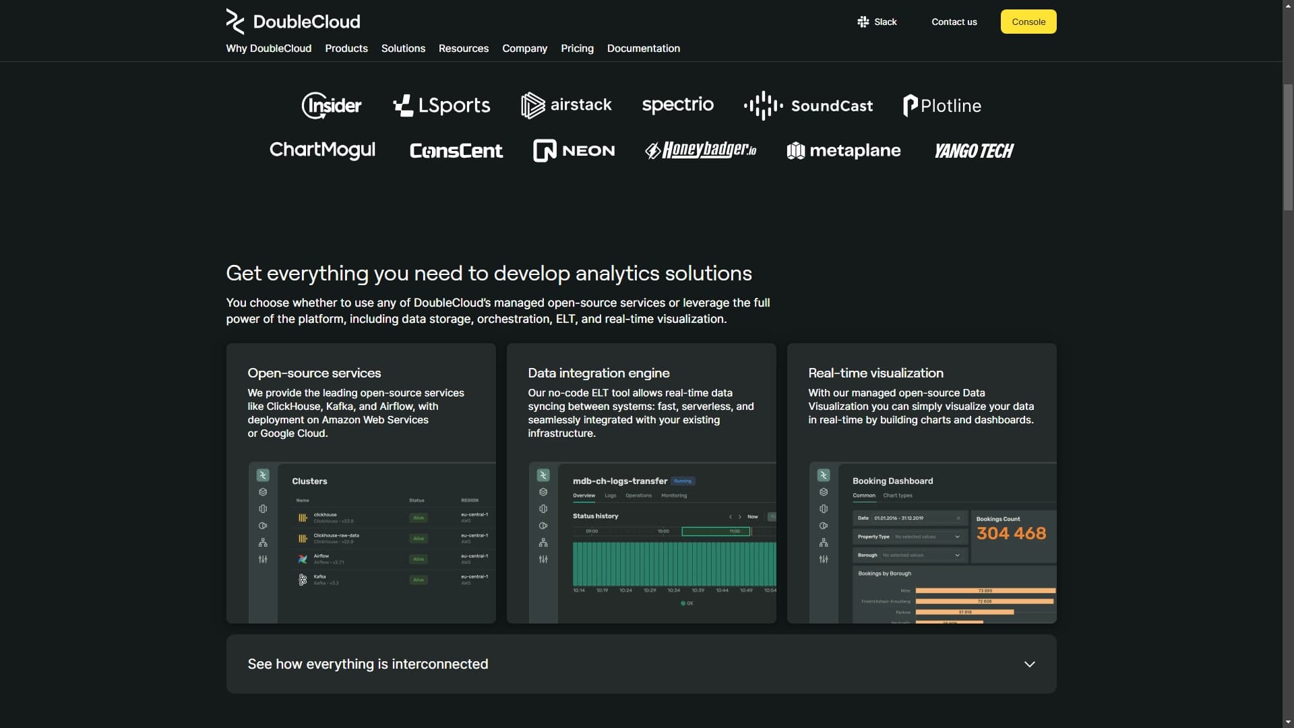Click the NEON logo
The height and width of the screenshot is (728, 1294).
point(574,150)
